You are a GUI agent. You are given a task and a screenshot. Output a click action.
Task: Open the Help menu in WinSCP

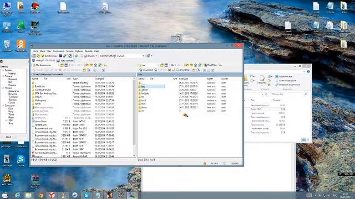(x=97, y=51)
